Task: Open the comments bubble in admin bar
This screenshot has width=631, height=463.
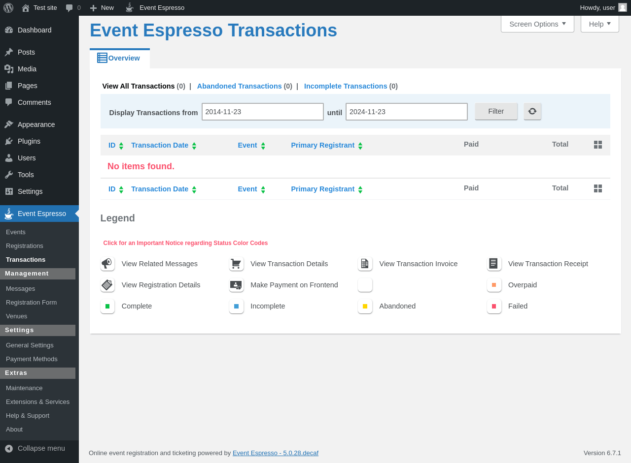Action: (x=73, y=7)
